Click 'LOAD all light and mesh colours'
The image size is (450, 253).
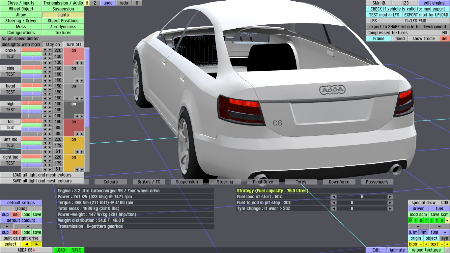[42, 175]
